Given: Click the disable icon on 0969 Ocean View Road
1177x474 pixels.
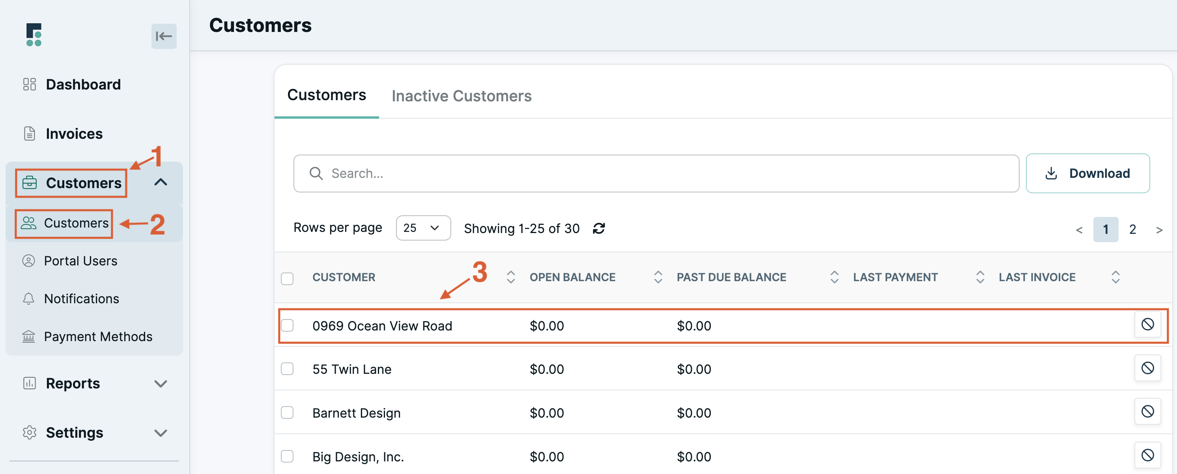Looking at the screenshot, I should coord(1148,325).
